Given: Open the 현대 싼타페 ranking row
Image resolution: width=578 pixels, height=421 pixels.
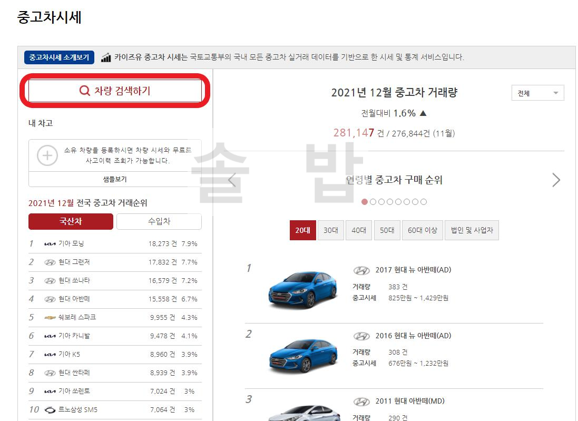Looking at the screenshot, I should click(x=115, y=373).
